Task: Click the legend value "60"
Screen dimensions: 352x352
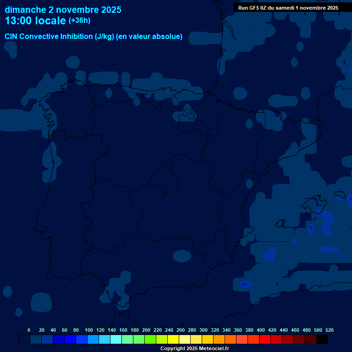Action: 65,330
